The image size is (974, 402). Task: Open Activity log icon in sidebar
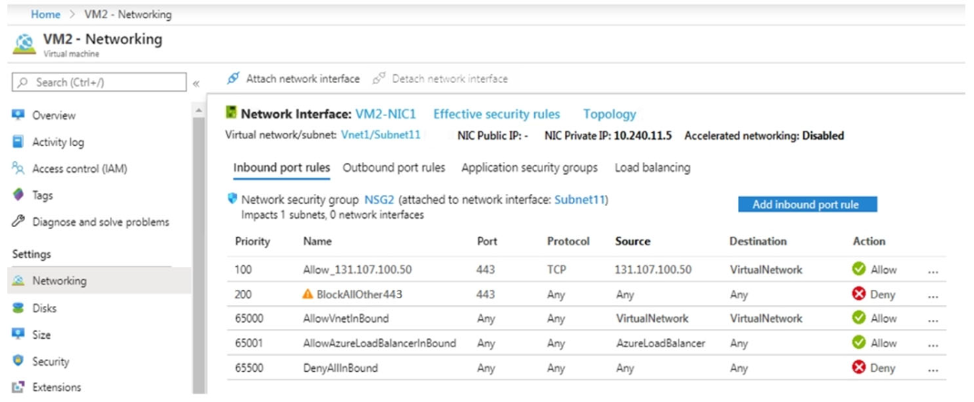coord(18,141)
